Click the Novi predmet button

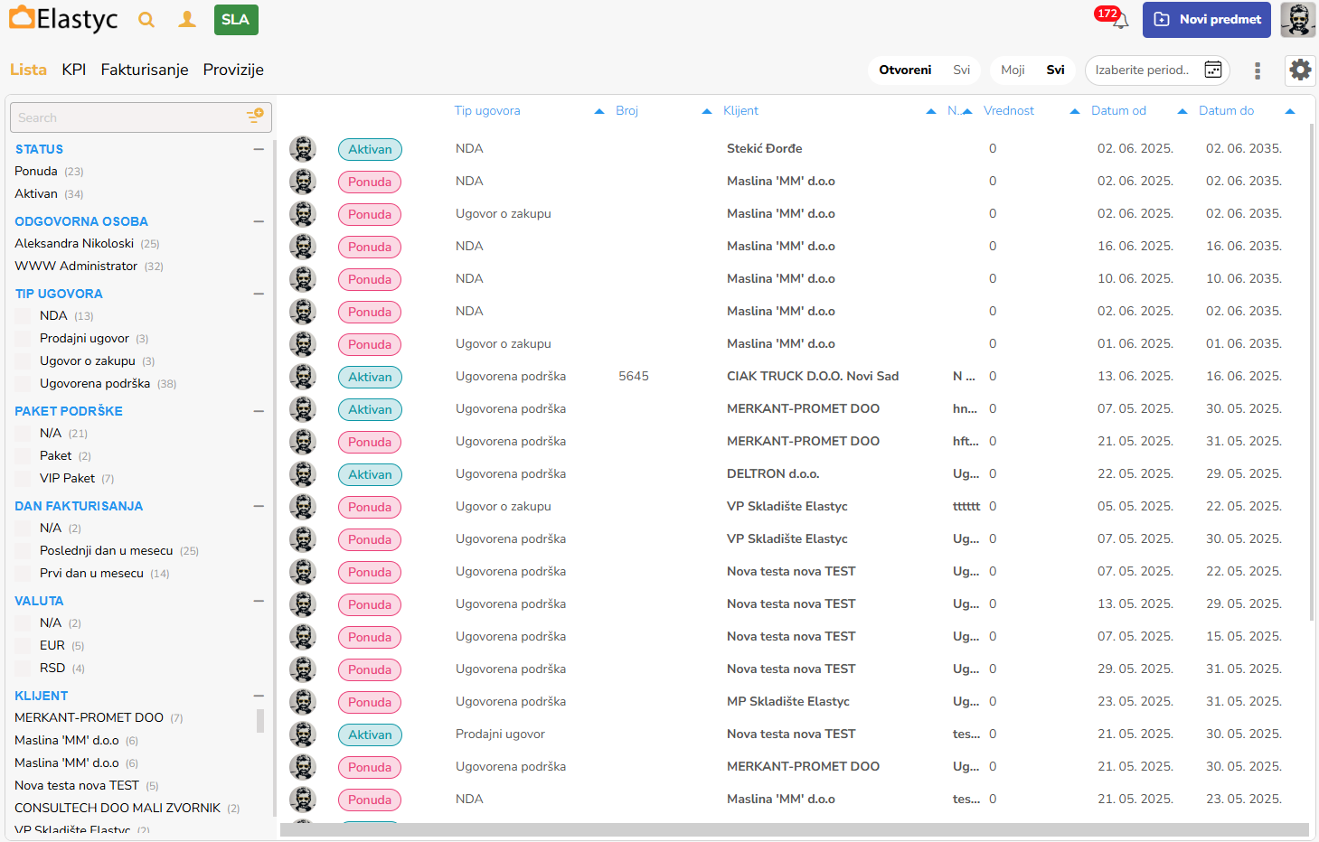point(1206,20)
